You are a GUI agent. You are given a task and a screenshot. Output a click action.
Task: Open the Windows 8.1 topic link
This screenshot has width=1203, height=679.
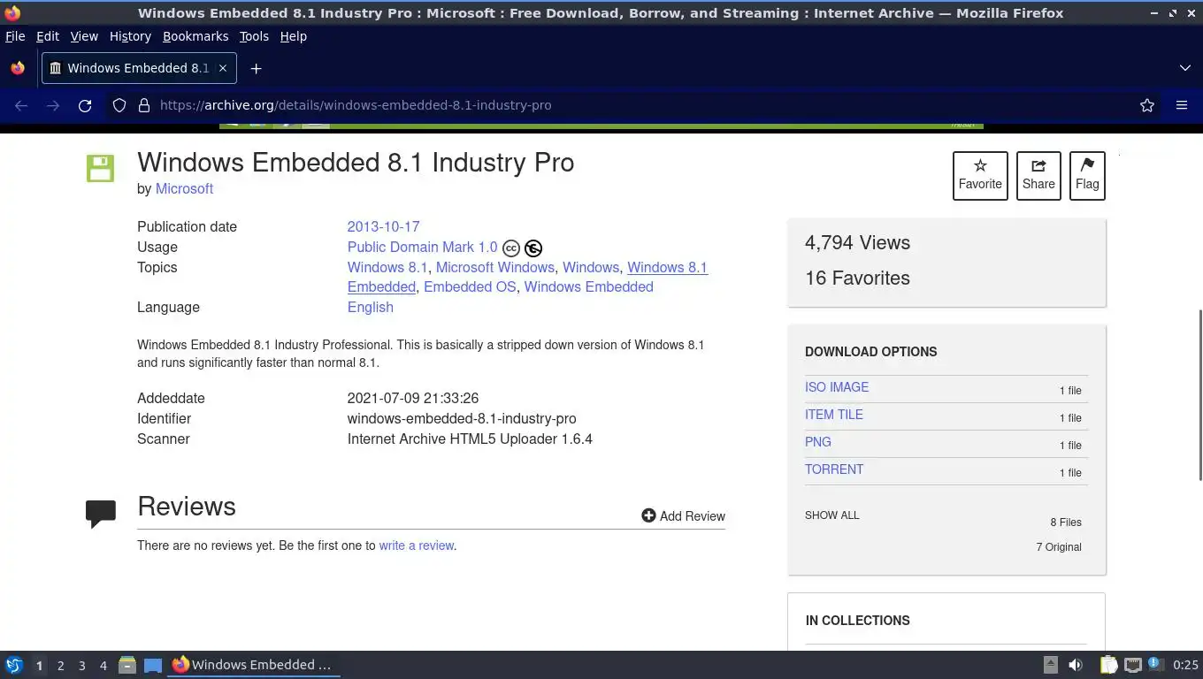coord(387,267)
